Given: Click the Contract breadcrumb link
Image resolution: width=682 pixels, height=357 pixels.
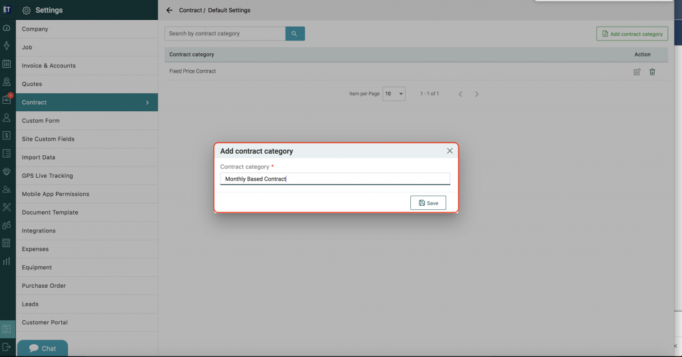Looking at the screenshot, I should (190, 10).
